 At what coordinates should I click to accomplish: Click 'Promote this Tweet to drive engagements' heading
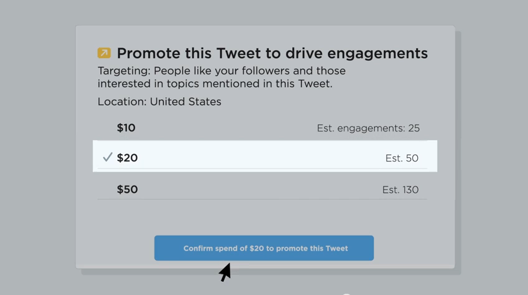(x=272, y=54)
